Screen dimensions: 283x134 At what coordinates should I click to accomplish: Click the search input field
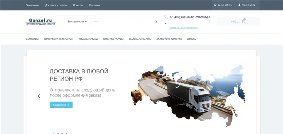coord(122,22)
